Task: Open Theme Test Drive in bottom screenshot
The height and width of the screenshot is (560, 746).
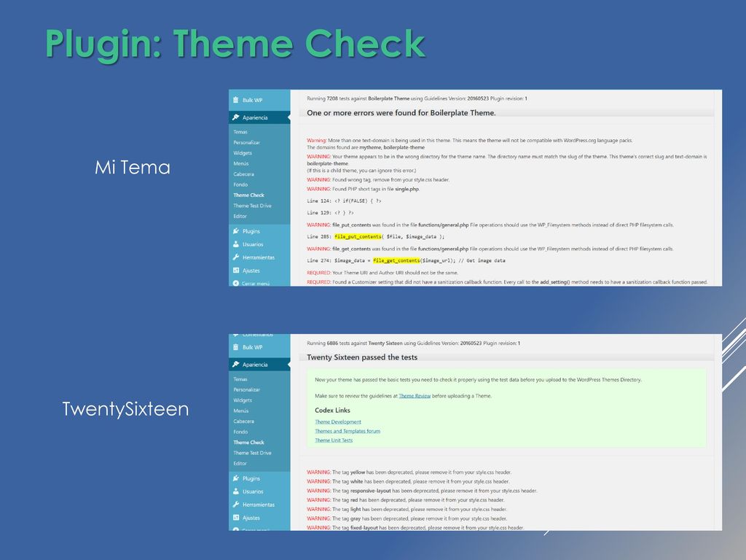Action: [252, 453]
